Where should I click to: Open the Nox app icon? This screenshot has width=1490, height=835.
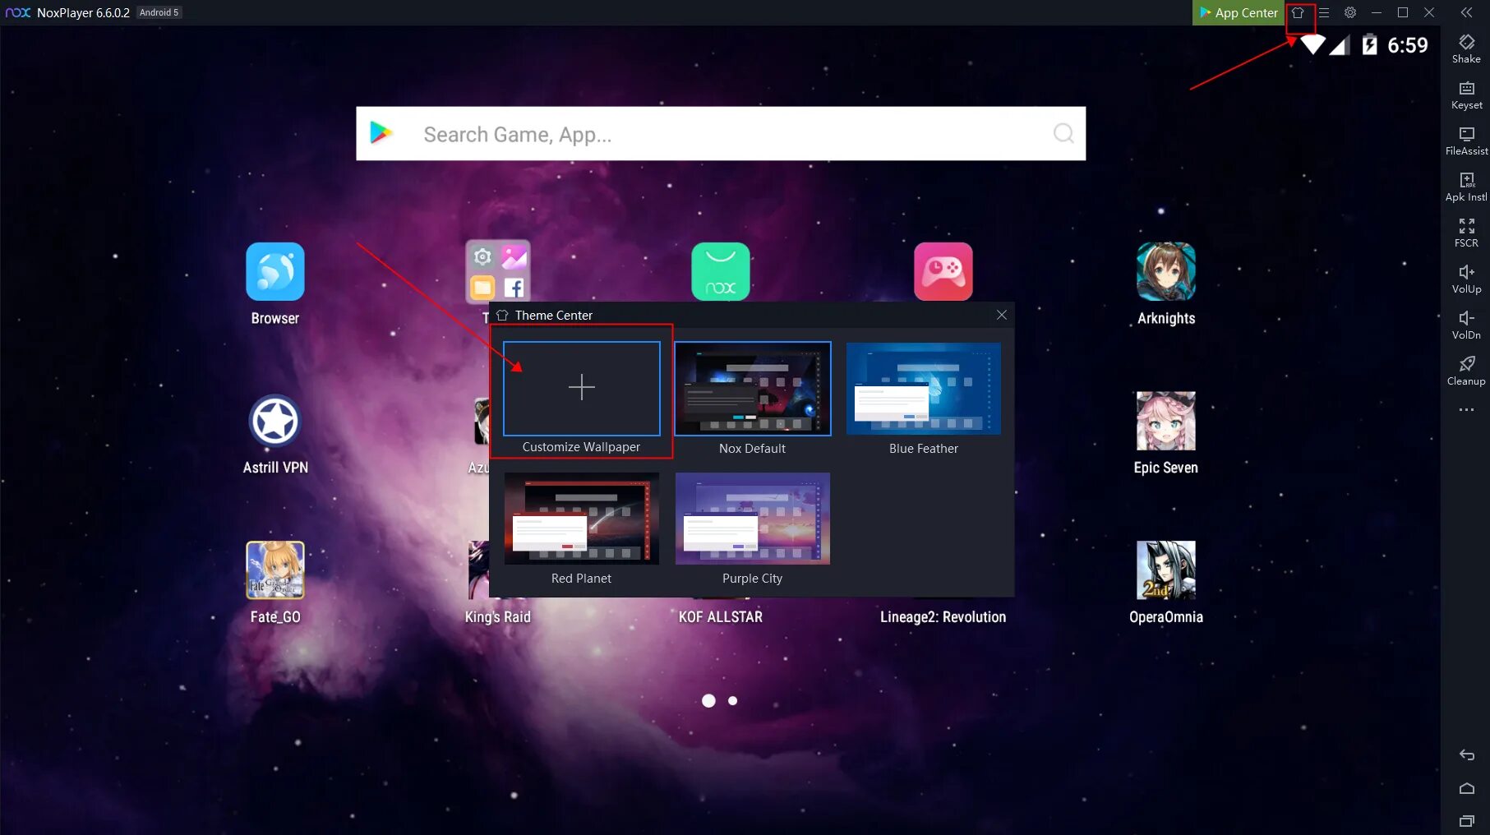[721, 272]
